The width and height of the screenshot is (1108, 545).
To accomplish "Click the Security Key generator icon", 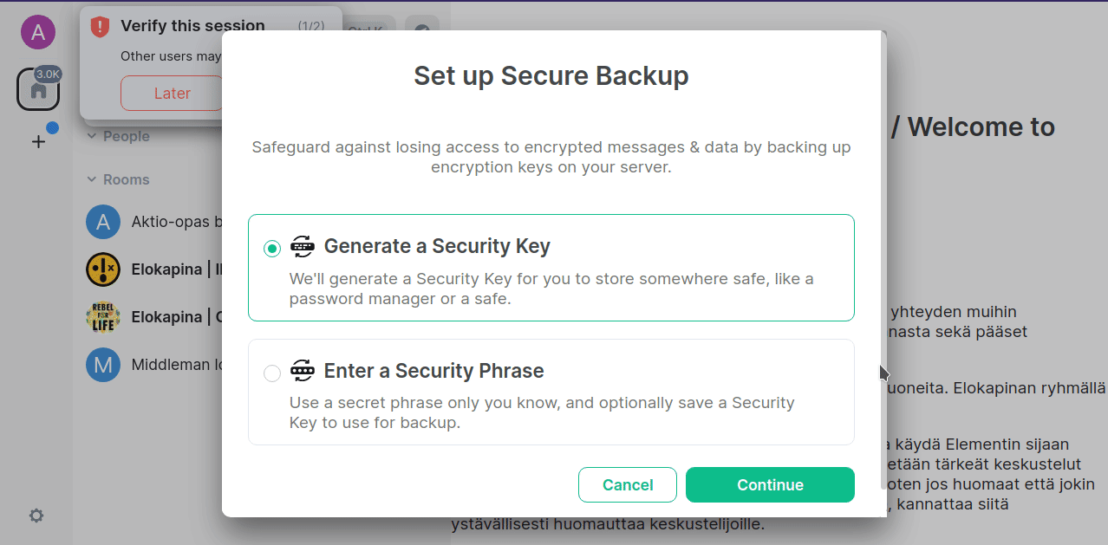I will (x=302, y=246).
